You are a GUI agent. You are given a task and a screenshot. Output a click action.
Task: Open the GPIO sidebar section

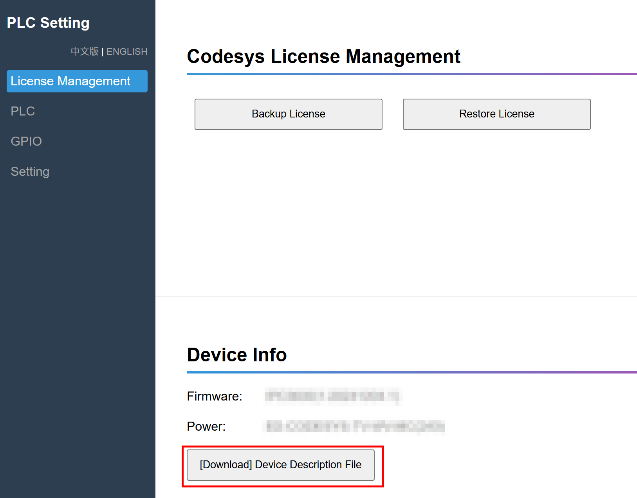(26, 141)
